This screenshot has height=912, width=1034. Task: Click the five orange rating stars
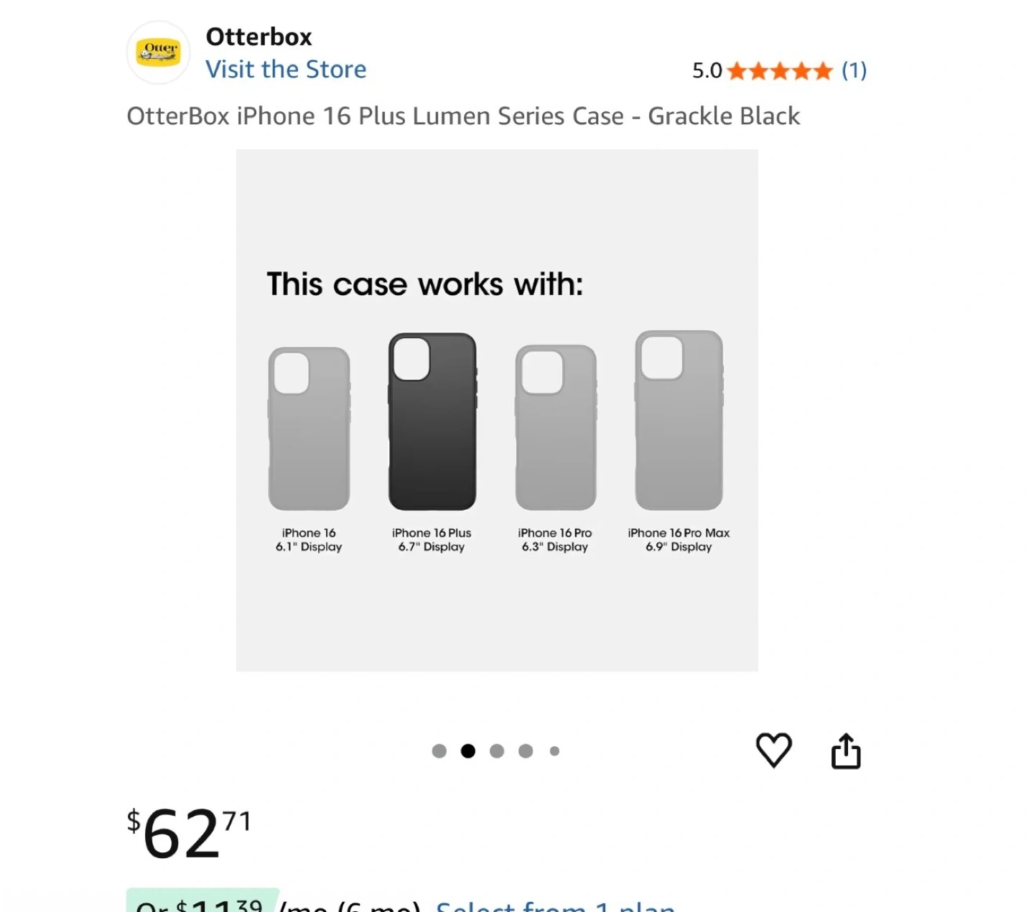click(x=779, y=71)
